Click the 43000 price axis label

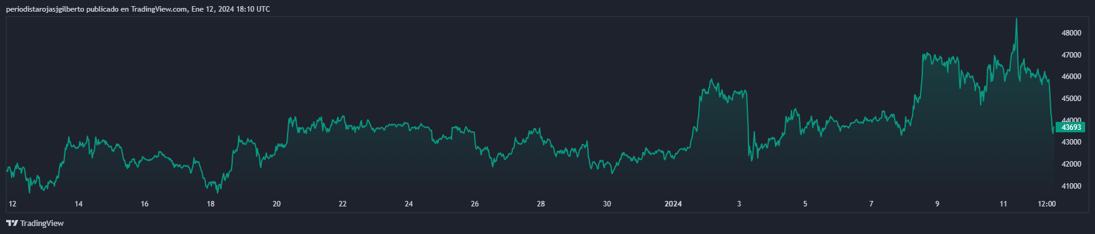(1072, 142)
